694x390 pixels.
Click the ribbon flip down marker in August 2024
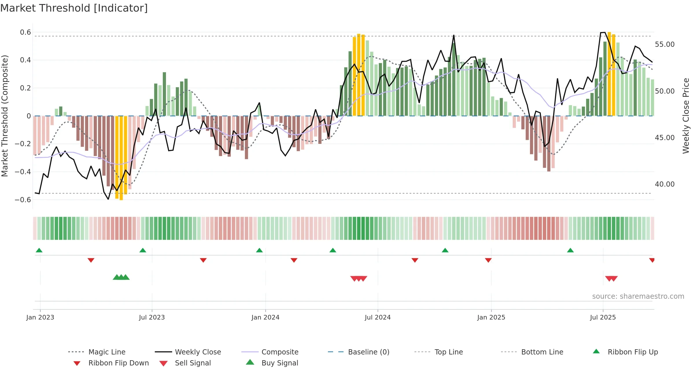click(x=415, y=260)
